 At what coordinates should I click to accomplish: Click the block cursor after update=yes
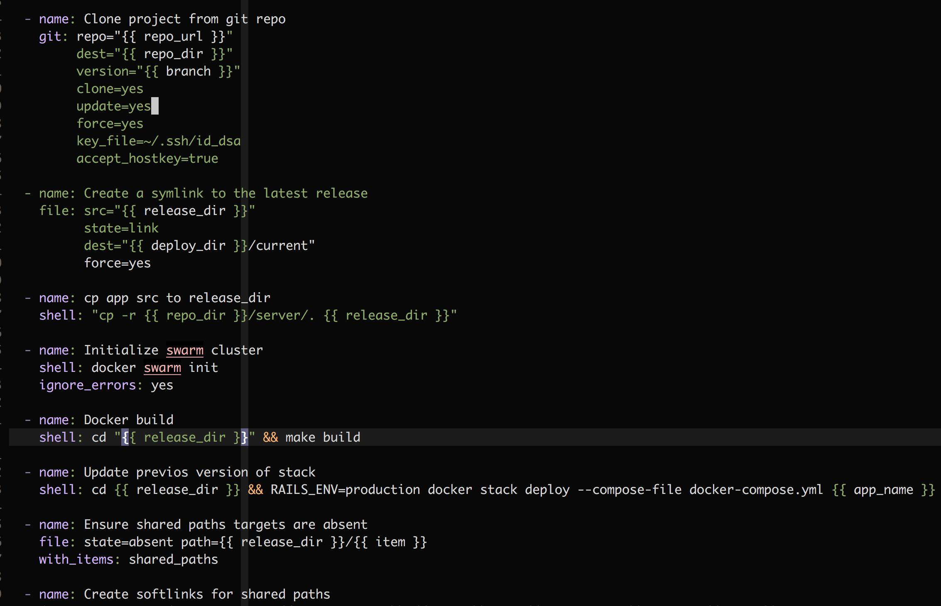155,106
